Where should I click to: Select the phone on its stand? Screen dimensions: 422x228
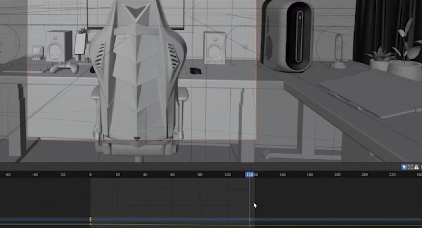tap(80, 44)
